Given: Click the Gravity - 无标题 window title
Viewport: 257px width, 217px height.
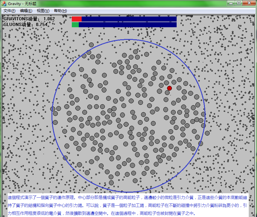Looking at the screenshot, I should (22, 3).
